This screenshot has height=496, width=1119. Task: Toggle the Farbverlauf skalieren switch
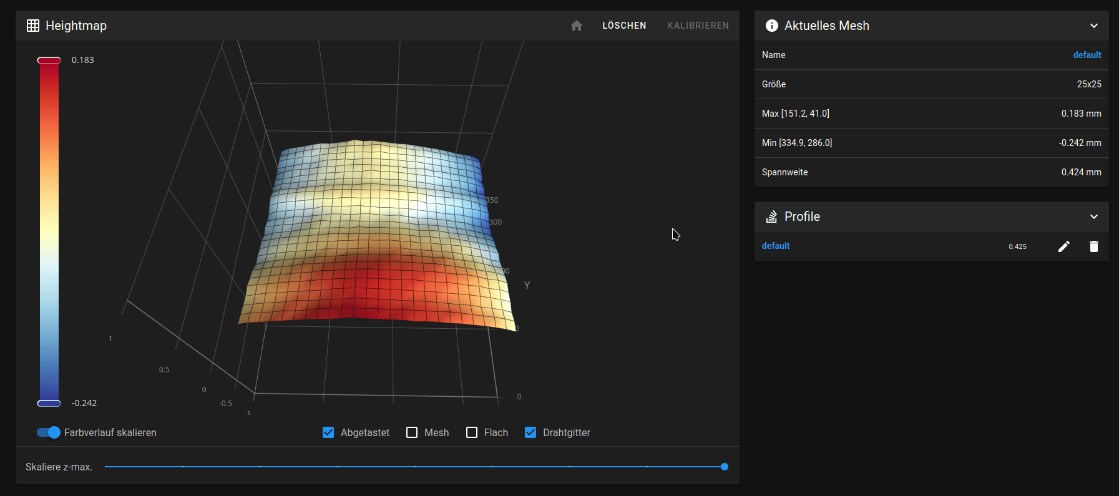[49, 432]
